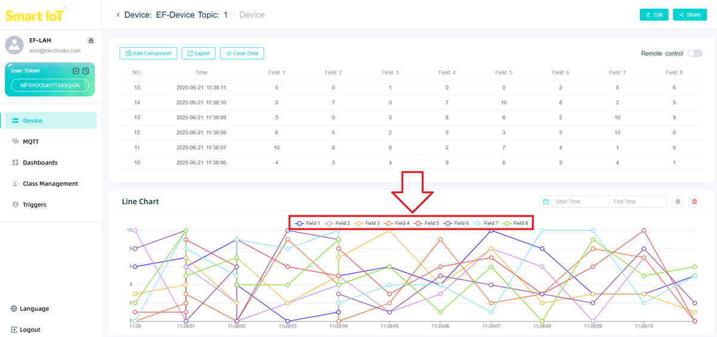This screenshot has width=717, height=337.
Task: Click the lock icon beside EF-LAH
Action: (91, 41)
